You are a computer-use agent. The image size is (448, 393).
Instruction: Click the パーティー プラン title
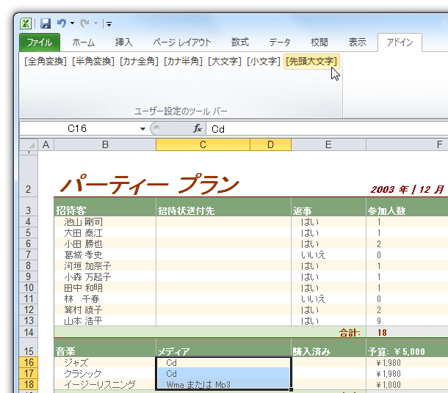[x=149, y=184]
